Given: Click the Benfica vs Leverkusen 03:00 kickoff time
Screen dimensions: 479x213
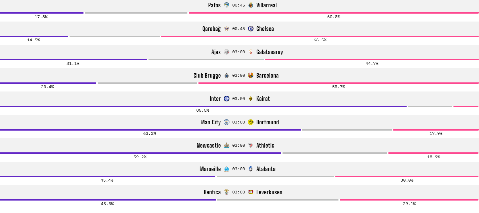Looking at the screenshot, I should pyautogui.click(x=239, y=192).
